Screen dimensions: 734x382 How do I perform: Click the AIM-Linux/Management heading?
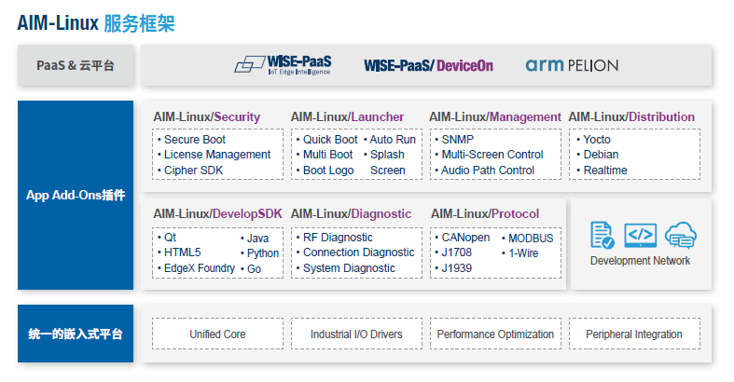495,116
